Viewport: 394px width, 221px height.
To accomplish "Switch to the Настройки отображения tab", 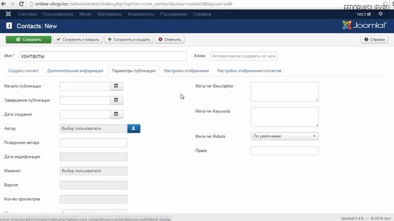I will (x=187, y=71).
